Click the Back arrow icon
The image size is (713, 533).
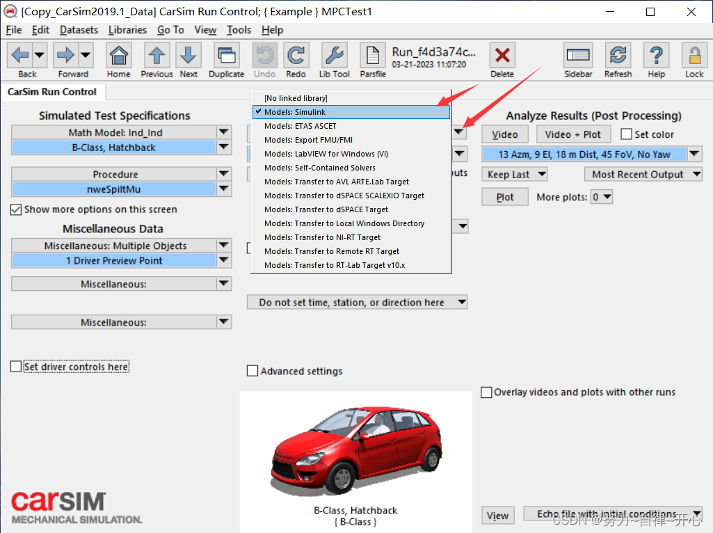pos(20,56)
